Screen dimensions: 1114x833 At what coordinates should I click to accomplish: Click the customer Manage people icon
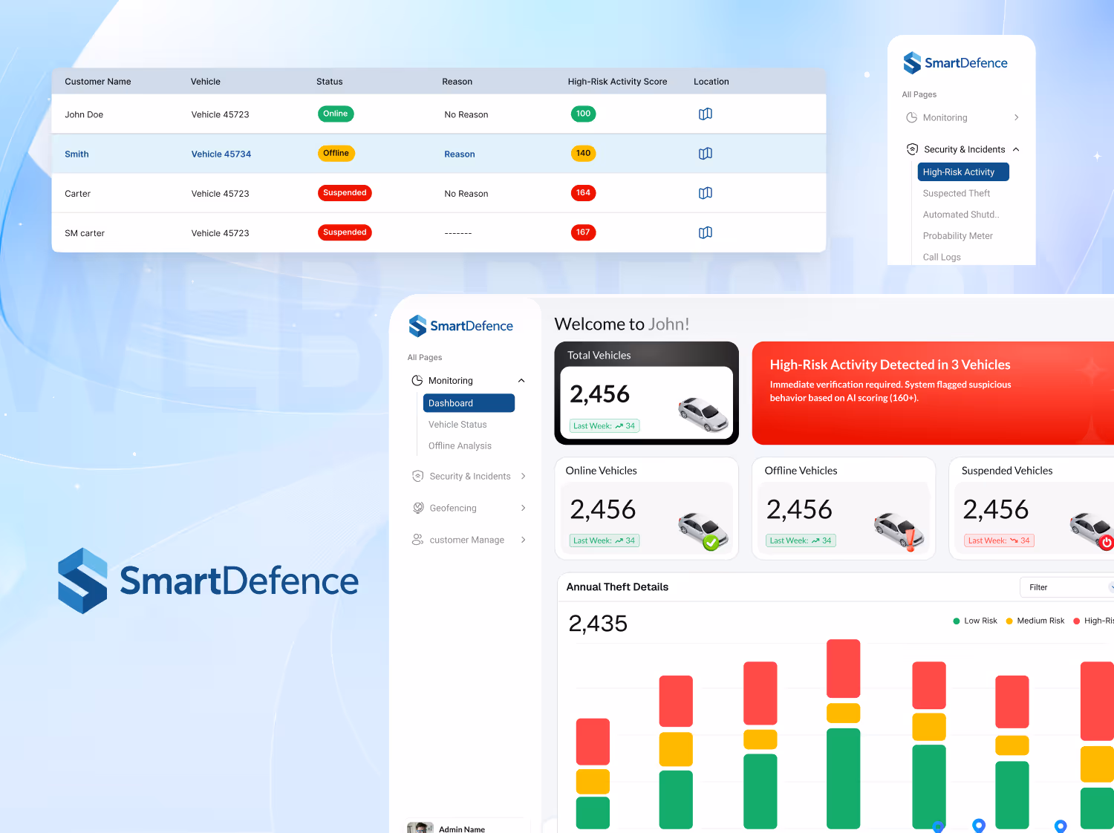click(x=418, y=540)
